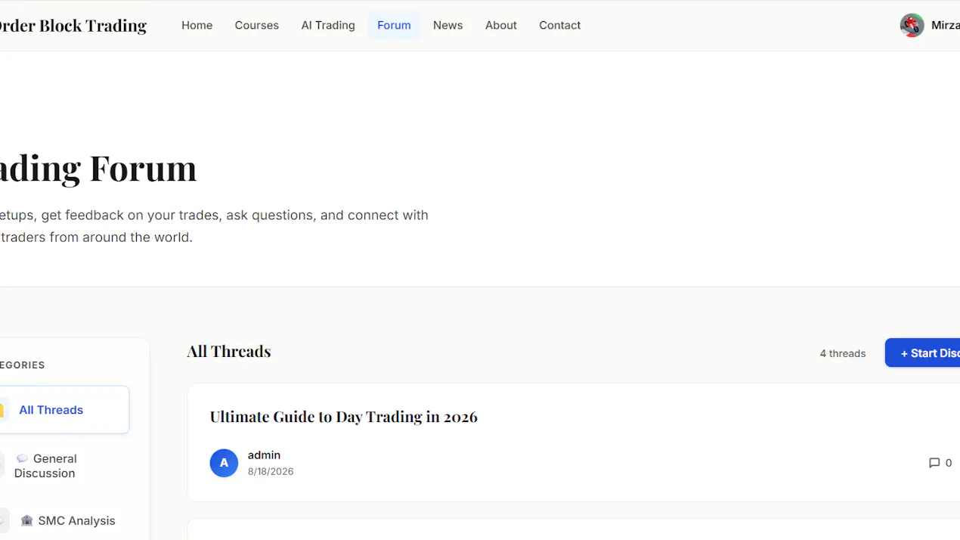Open Ultimate Guide to Day Trading thread
Viewport: 960px width, 540px height.
[x=343, y=417]
